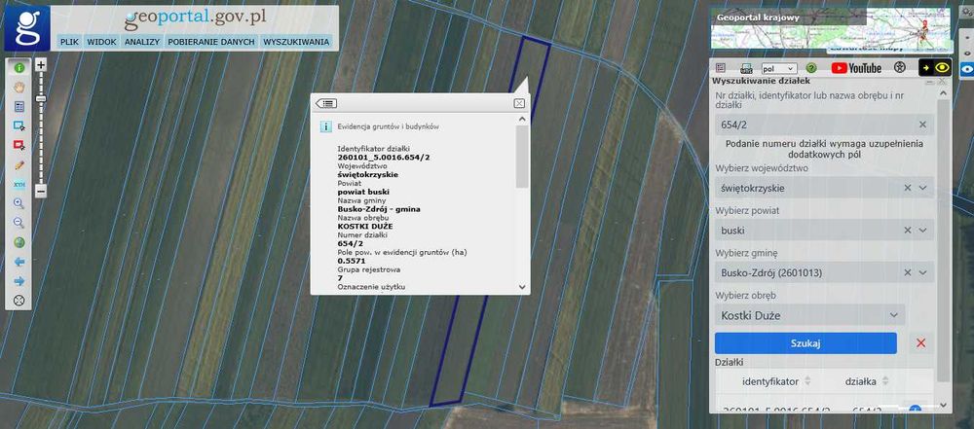
Task: Click the magnifier zoom-in tool
Action: click(19, 203)
